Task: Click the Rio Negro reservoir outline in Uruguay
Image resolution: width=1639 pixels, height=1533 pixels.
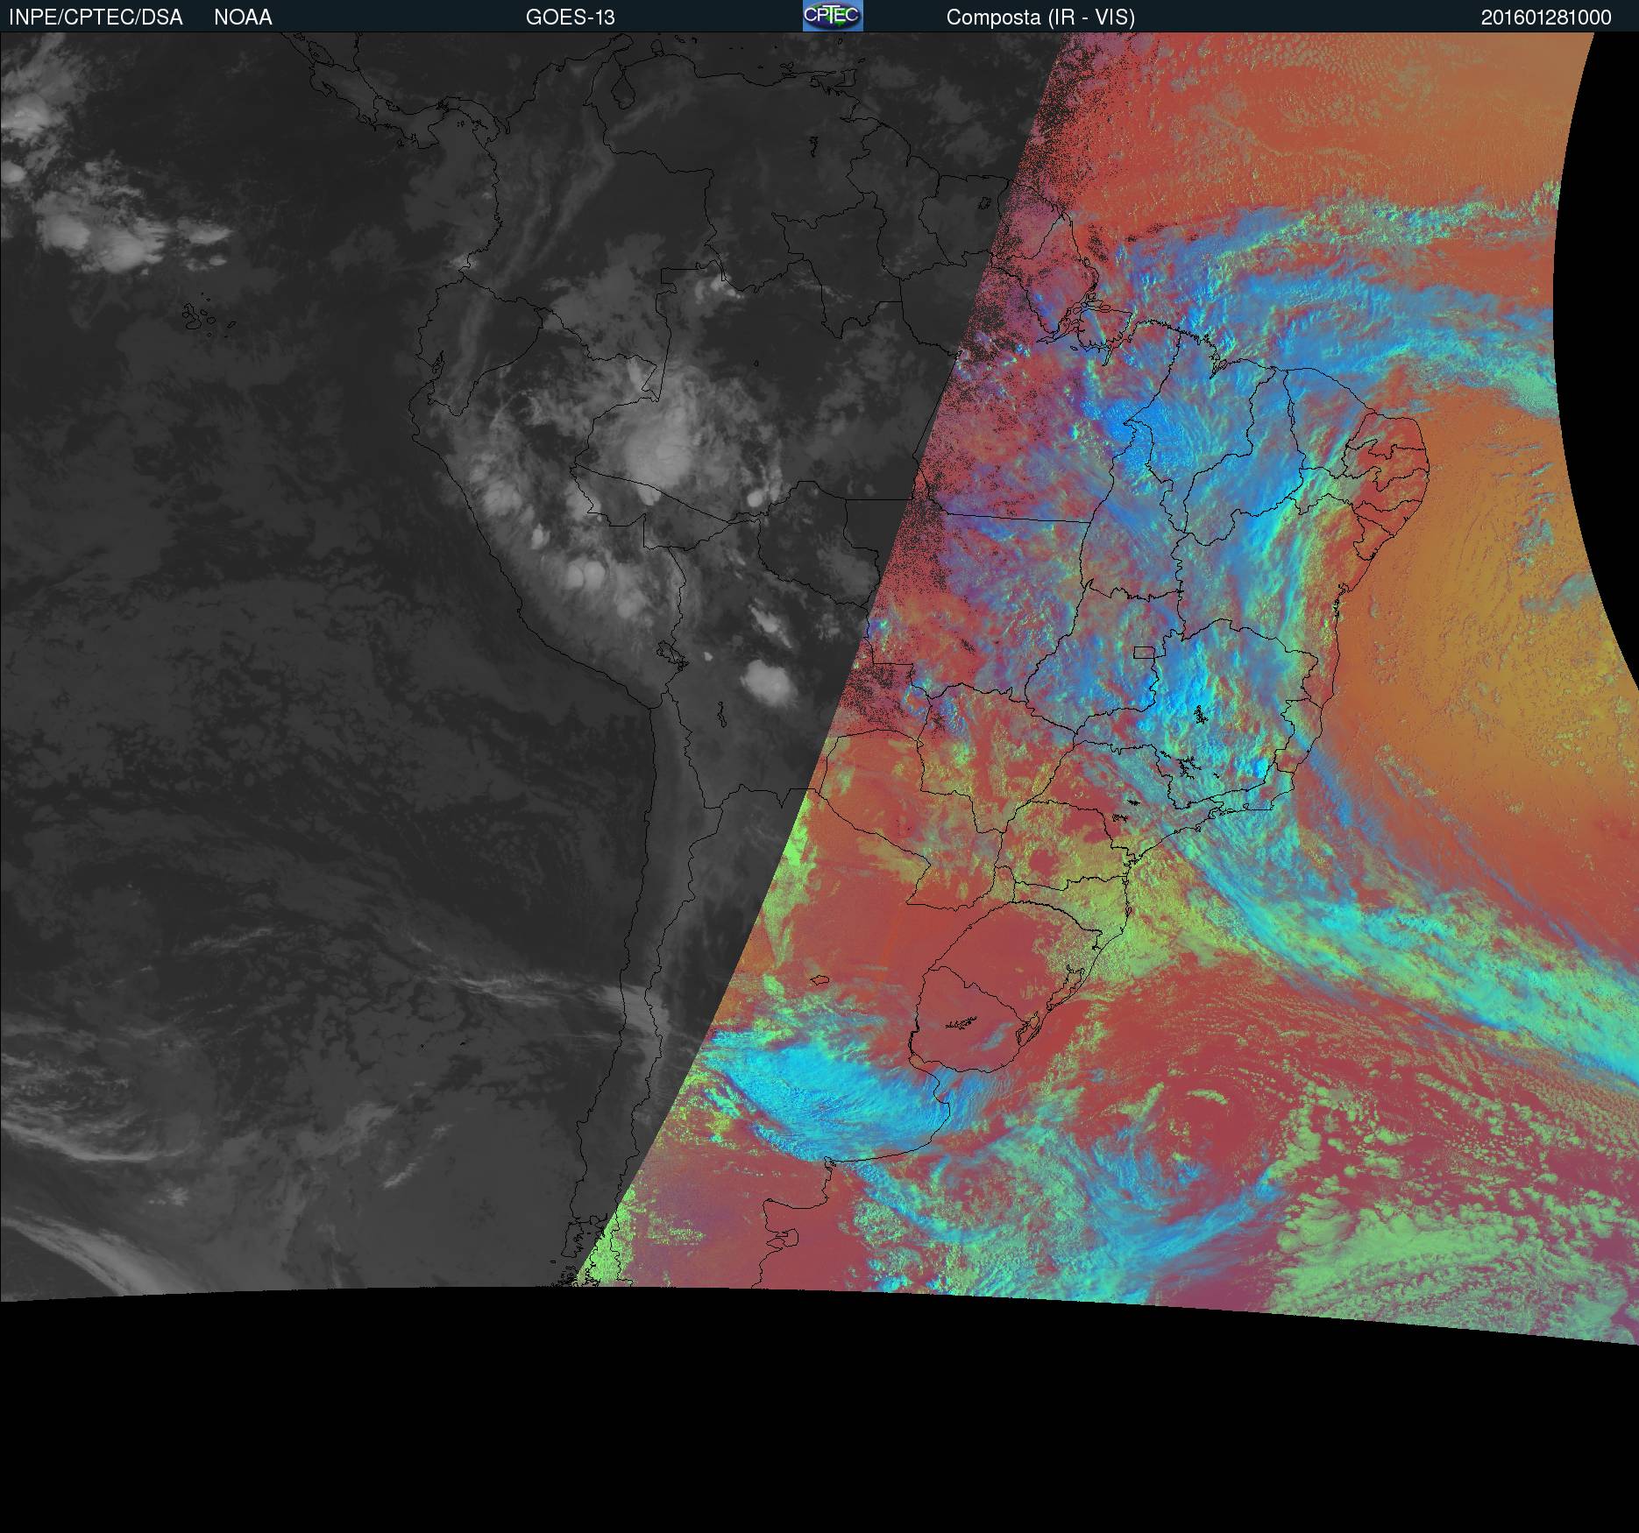Action: (962, 1022)
